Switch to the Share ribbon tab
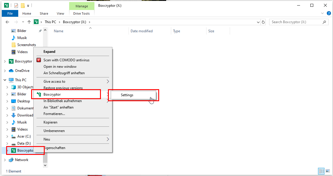Viewport: 333px width, 176px height. tap(44, 13)
